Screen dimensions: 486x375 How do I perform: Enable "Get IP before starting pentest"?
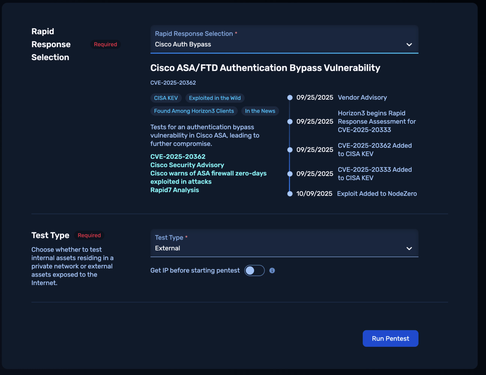254,270
